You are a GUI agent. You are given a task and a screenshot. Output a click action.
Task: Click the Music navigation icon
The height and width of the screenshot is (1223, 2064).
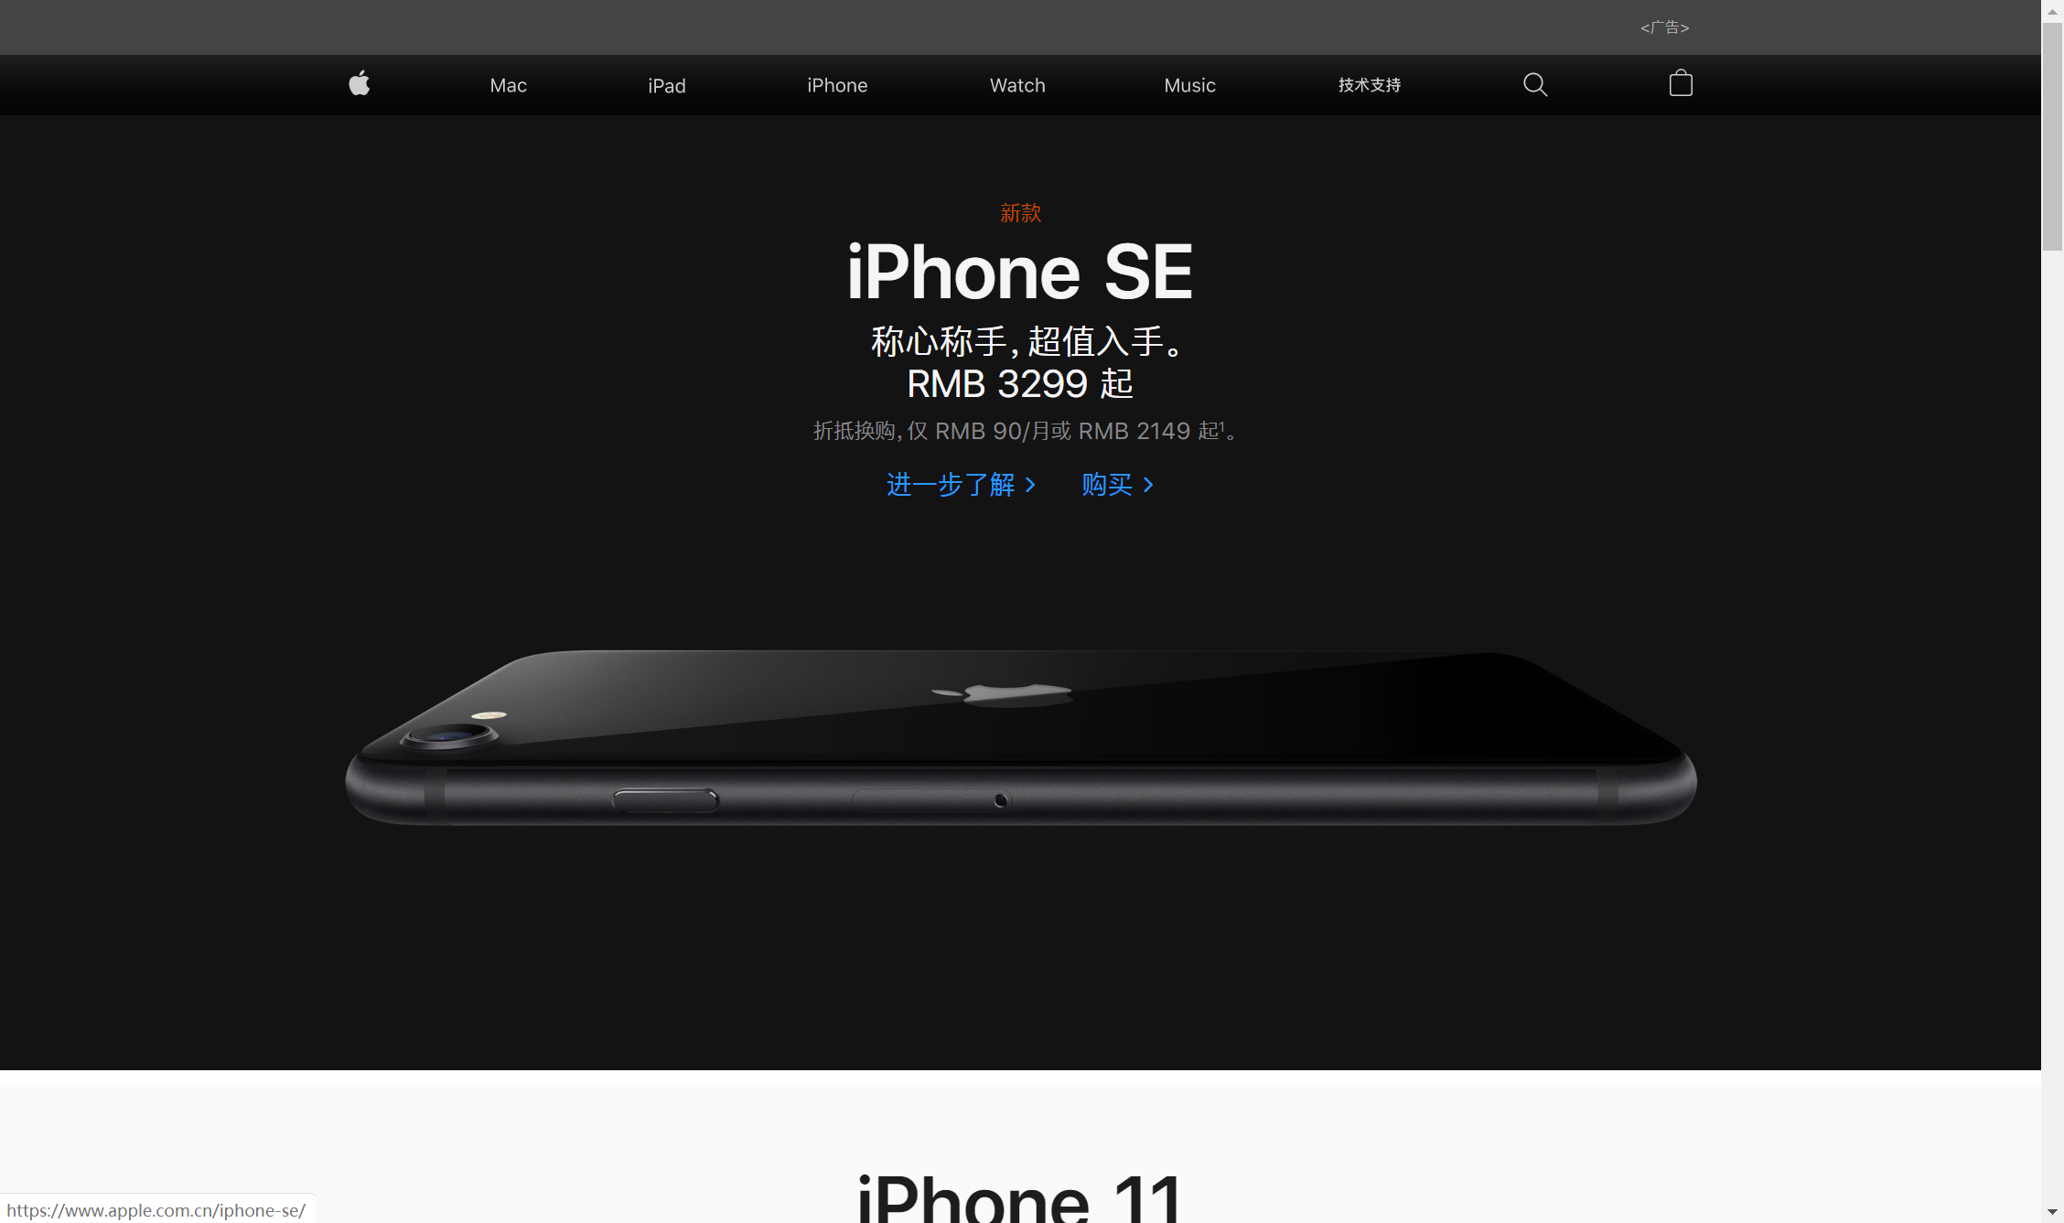1189,84
